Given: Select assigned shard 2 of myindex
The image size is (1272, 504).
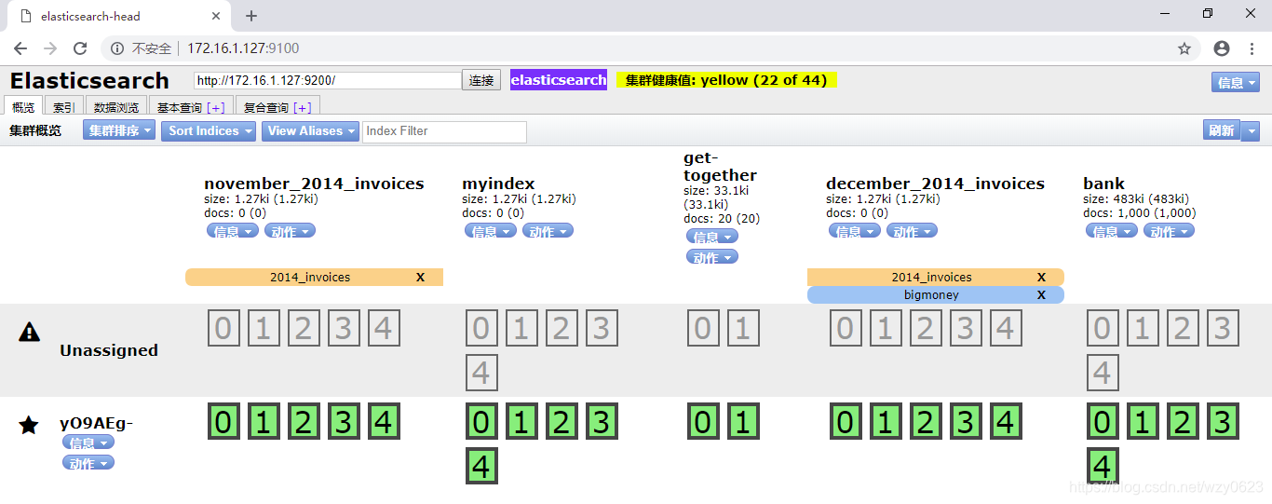Looking at the screenshot, I should point(561,422).
